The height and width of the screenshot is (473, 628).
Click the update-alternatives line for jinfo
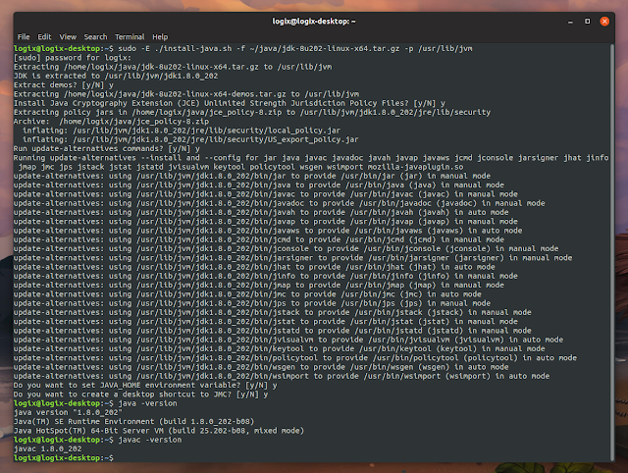coord(266,276)
